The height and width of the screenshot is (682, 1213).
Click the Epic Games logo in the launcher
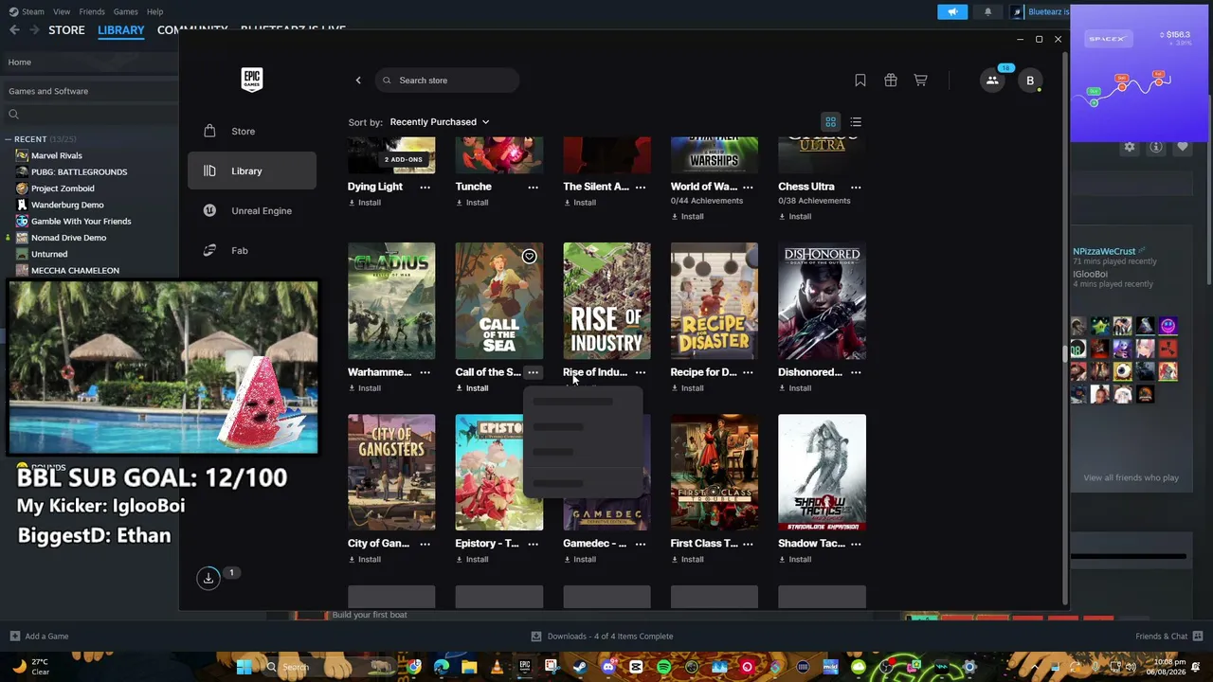pos(251,80)
